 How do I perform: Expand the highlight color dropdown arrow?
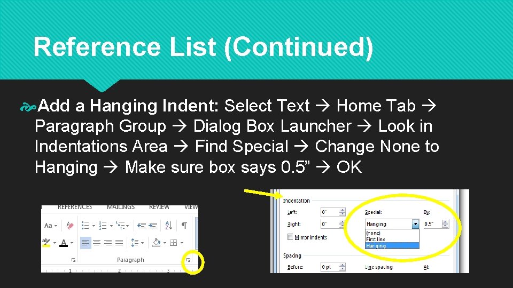tap(55, 243)
